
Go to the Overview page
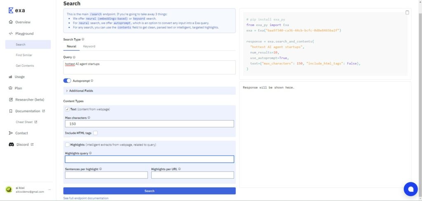coord(23,22)
